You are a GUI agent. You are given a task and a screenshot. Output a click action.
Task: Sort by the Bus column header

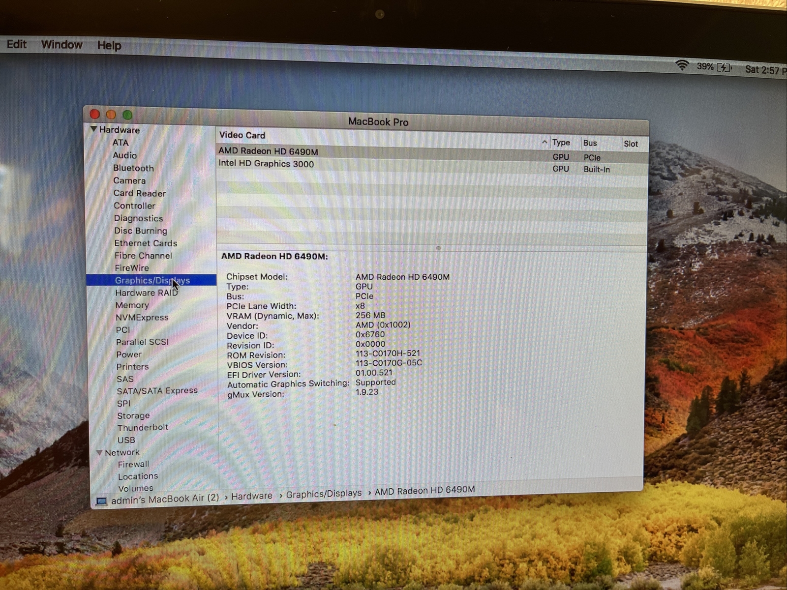click(590, 143)
